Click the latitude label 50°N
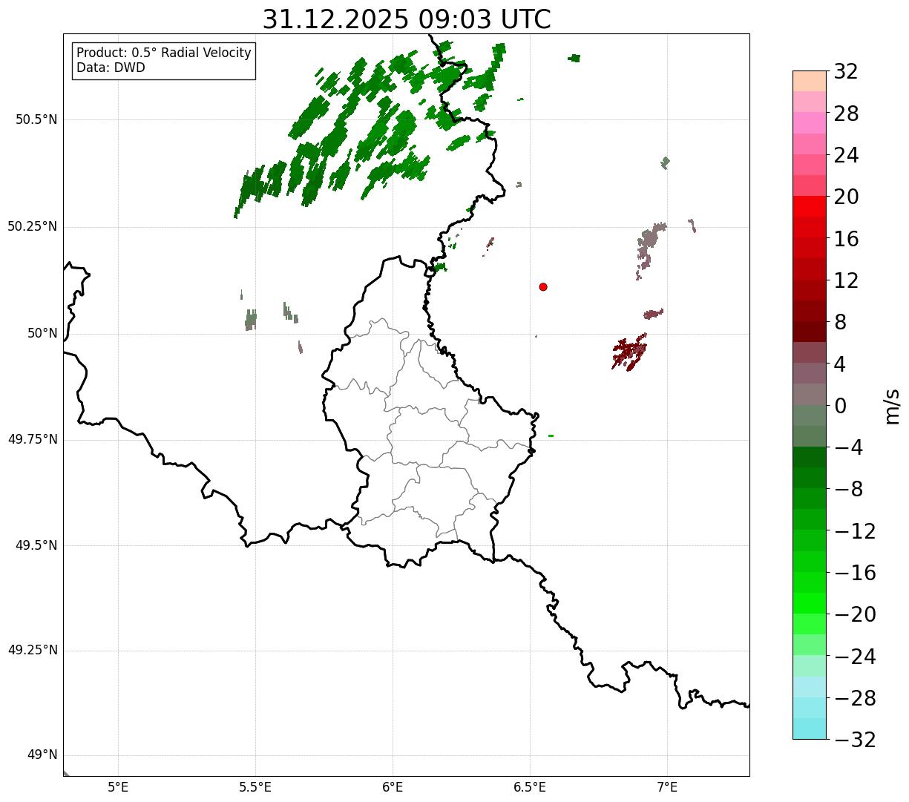The image size is (909, 802). [x=42, y=333]
